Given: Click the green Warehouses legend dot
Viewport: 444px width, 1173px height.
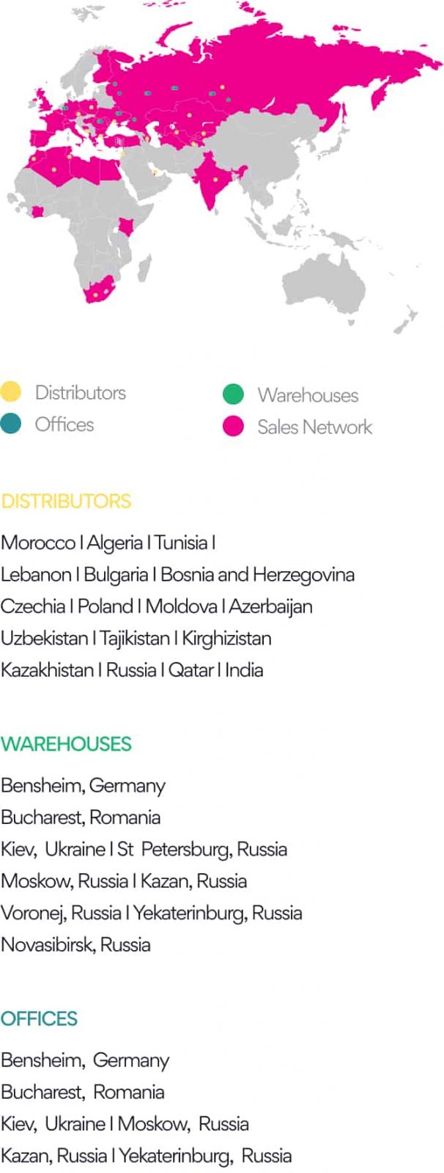Looking at the screenshot, I should [x=233, y=394].
